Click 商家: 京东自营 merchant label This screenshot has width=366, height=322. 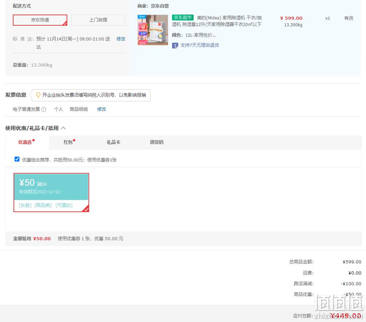coord(153,6)
